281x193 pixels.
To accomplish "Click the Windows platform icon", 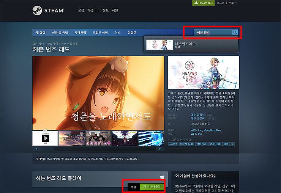I will [x=162, y=177].
